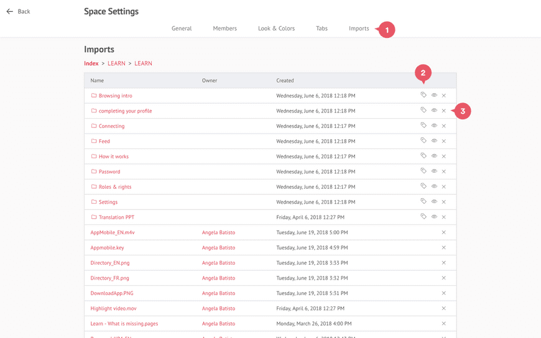Image resolution: width=541 pixels, height=338 pixels.
Task: Delete the Browsing intro folder with X
Action: click(x=444, y=96)
